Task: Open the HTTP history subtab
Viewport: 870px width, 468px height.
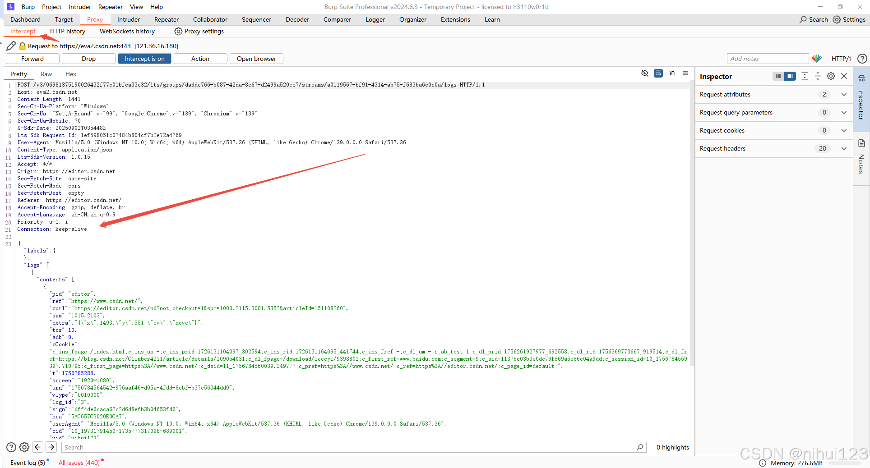Action: click(x=68, y=31)
